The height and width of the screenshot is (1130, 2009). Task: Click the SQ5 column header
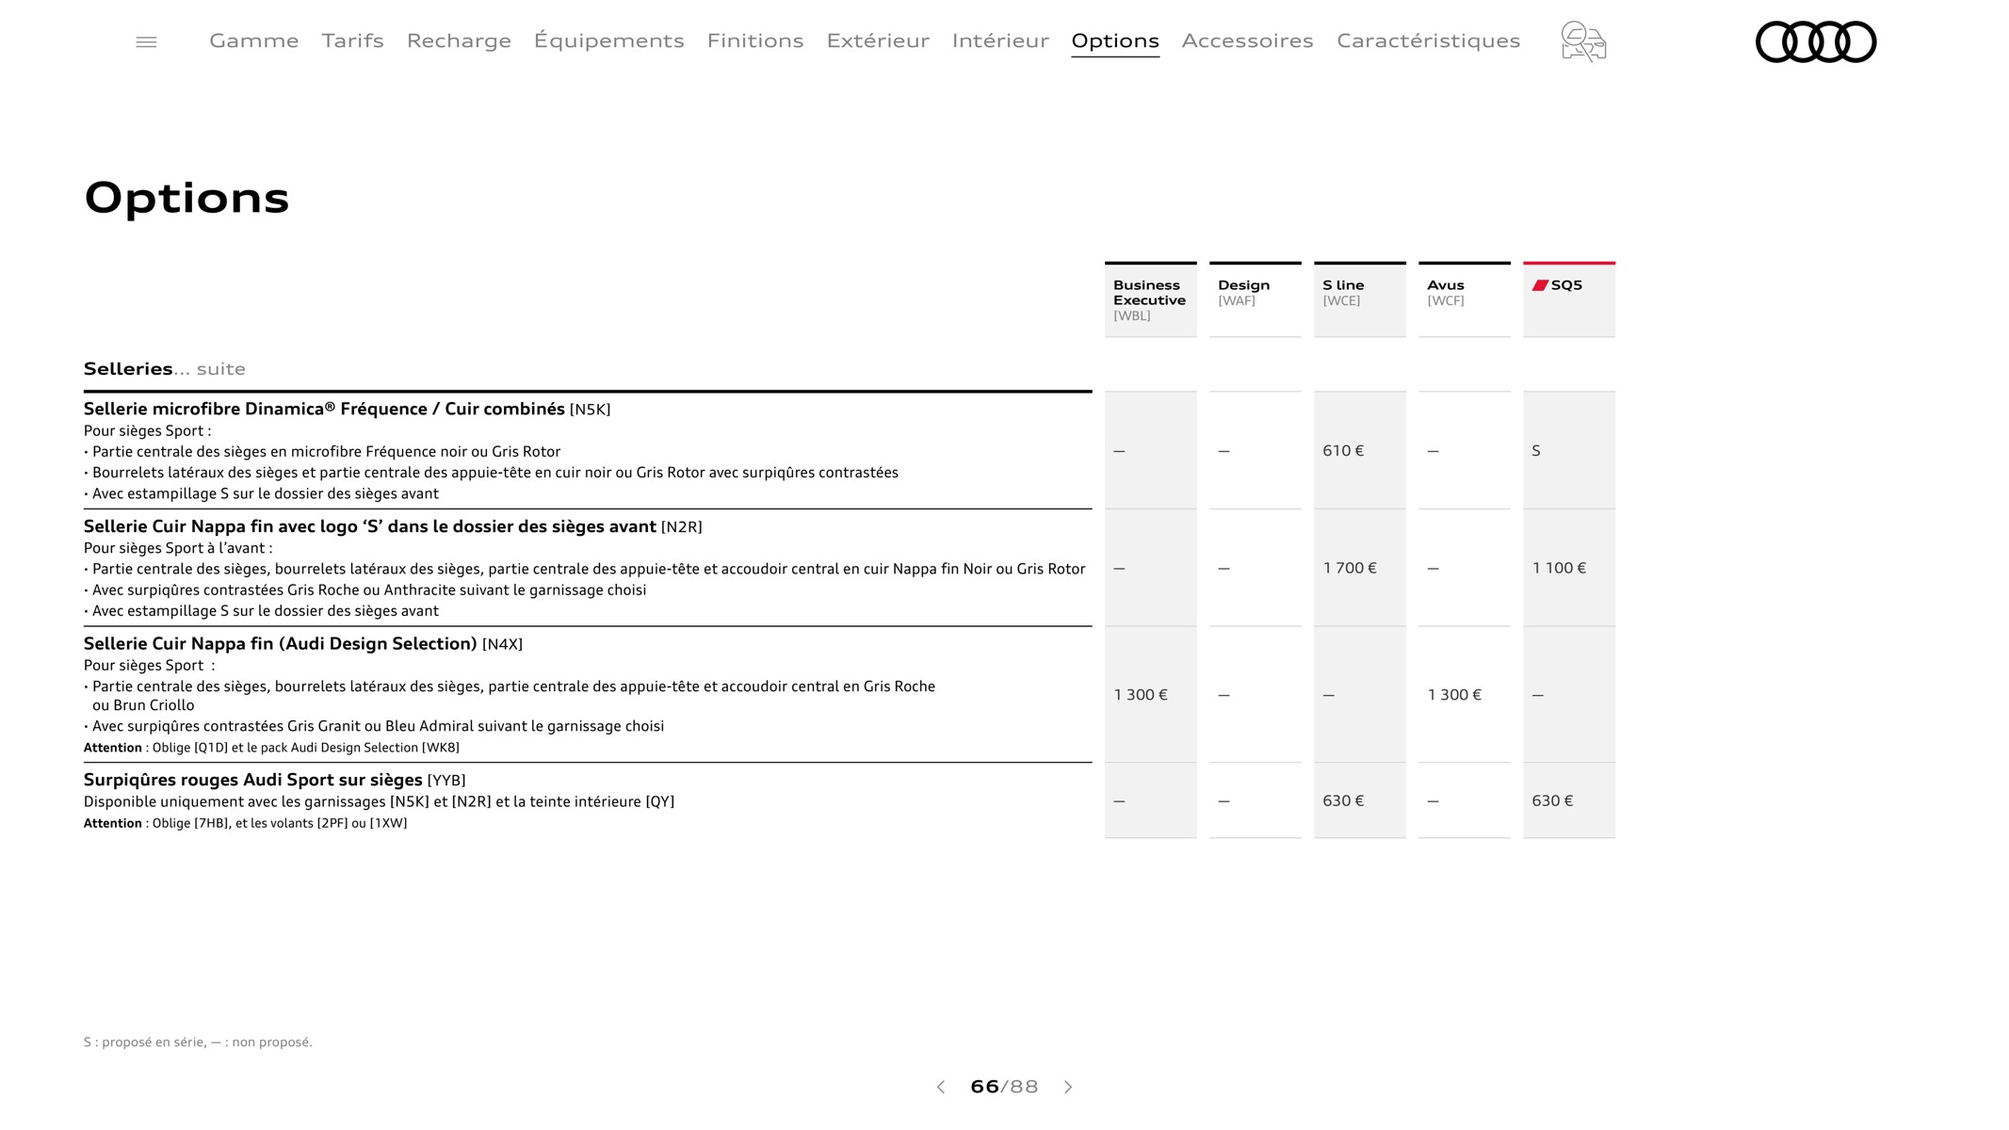point(1569,299)
